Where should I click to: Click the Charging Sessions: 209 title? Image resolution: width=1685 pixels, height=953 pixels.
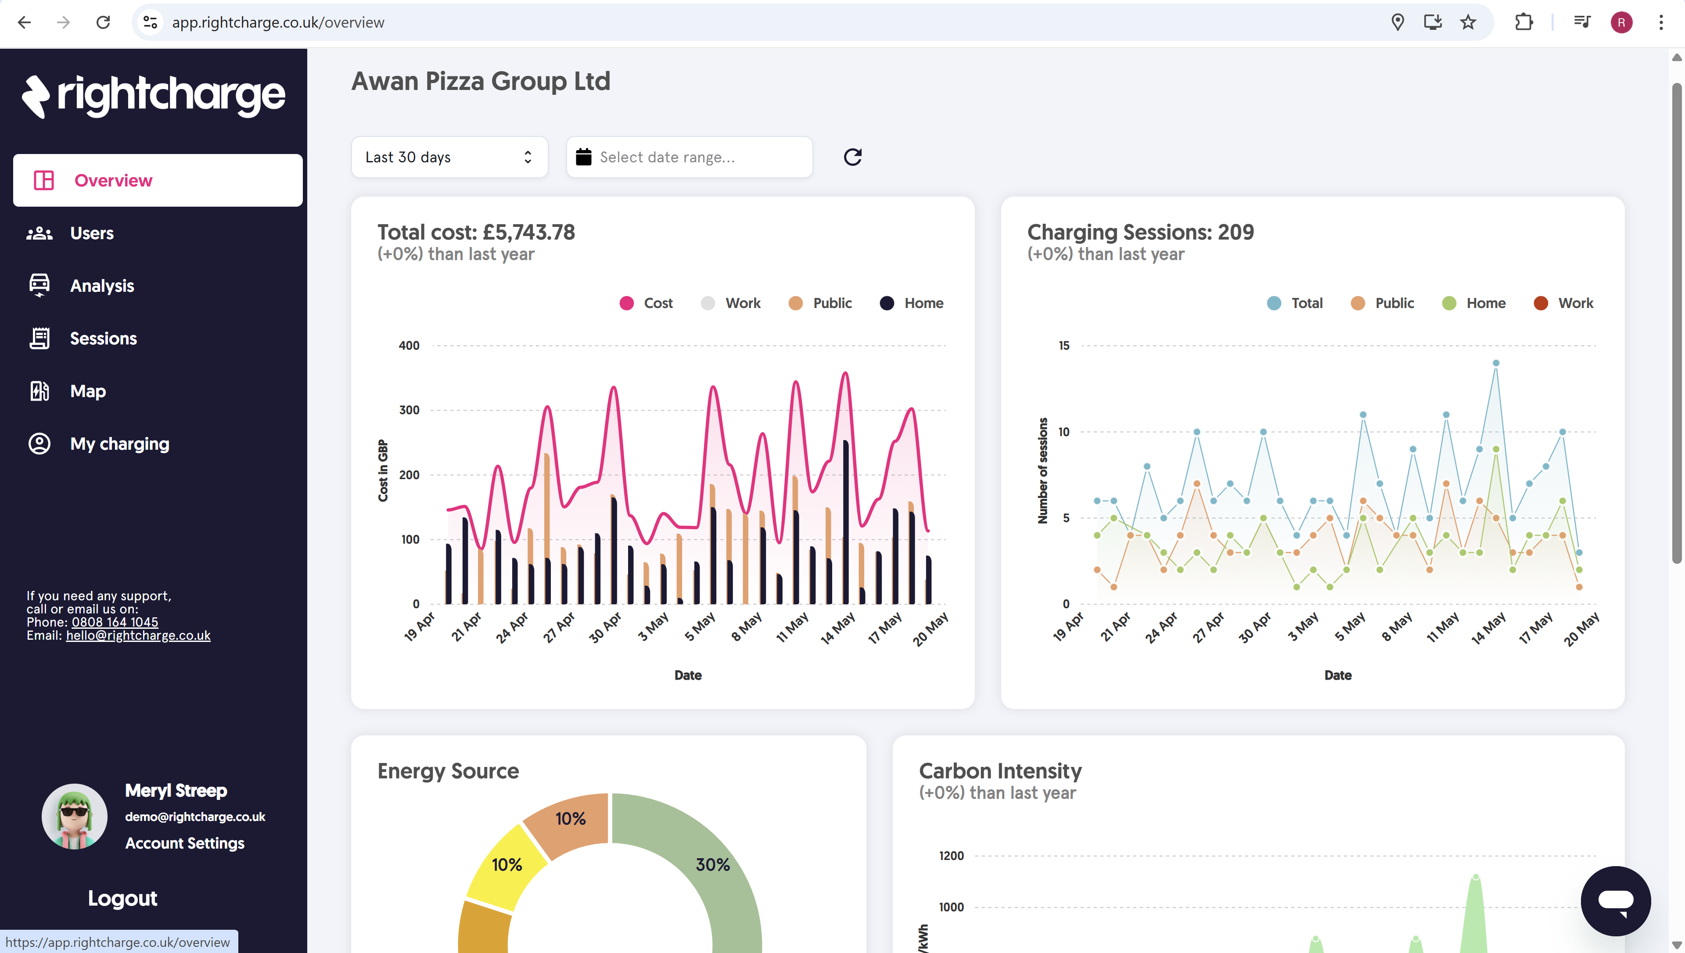tap(1140, 232)
